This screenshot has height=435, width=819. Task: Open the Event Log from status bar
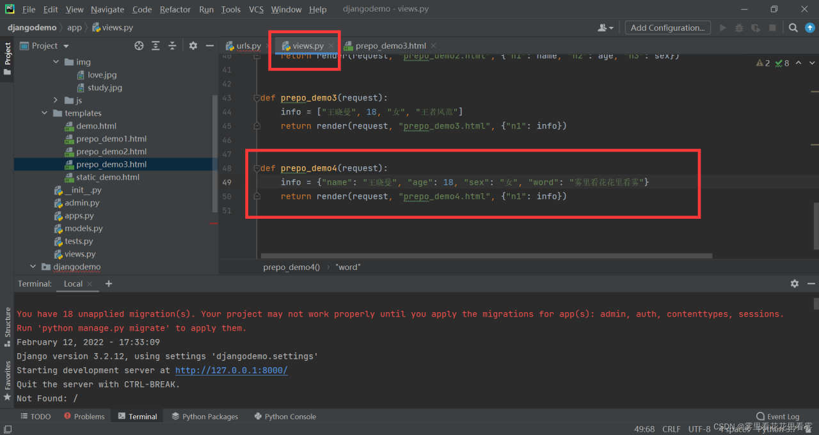(x=777, y=416)
